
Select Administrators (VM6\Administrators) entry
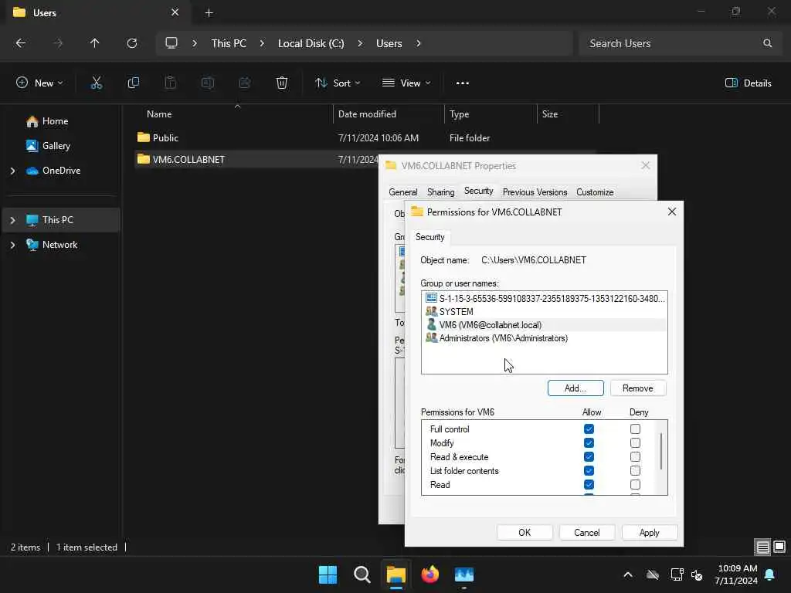[545, 338]
